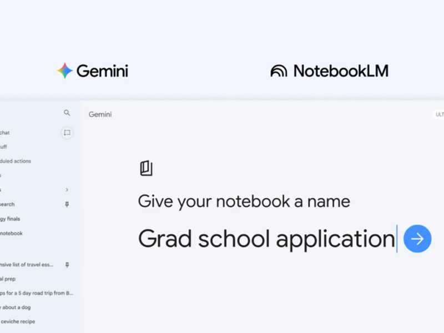Expand the sidebar section with the chevron arrow
Viewport: 444px width, 333px height.
(67, 190)
